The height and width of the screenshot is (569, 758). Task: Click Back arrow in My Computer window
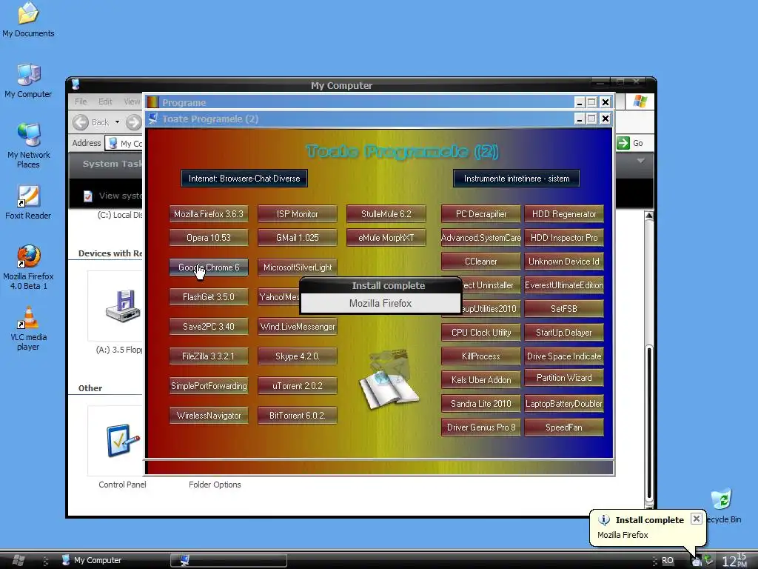point(81,122)
